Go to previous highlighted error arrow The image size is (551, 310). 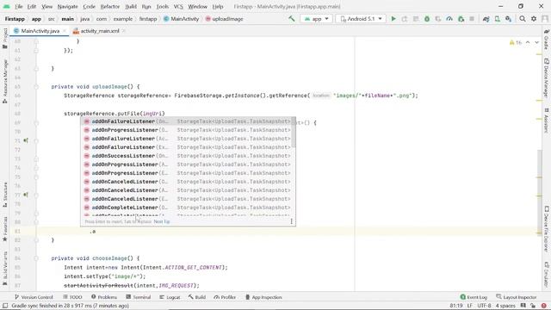point(528,42)
